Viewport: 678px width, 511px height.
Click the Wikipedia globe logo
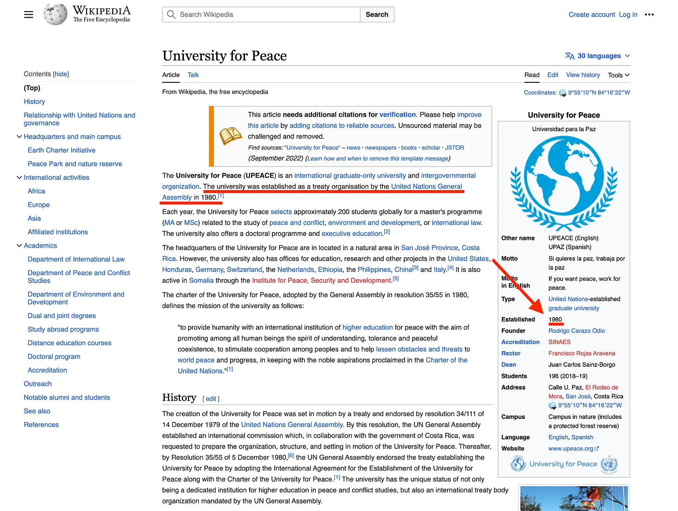[55, 14]
